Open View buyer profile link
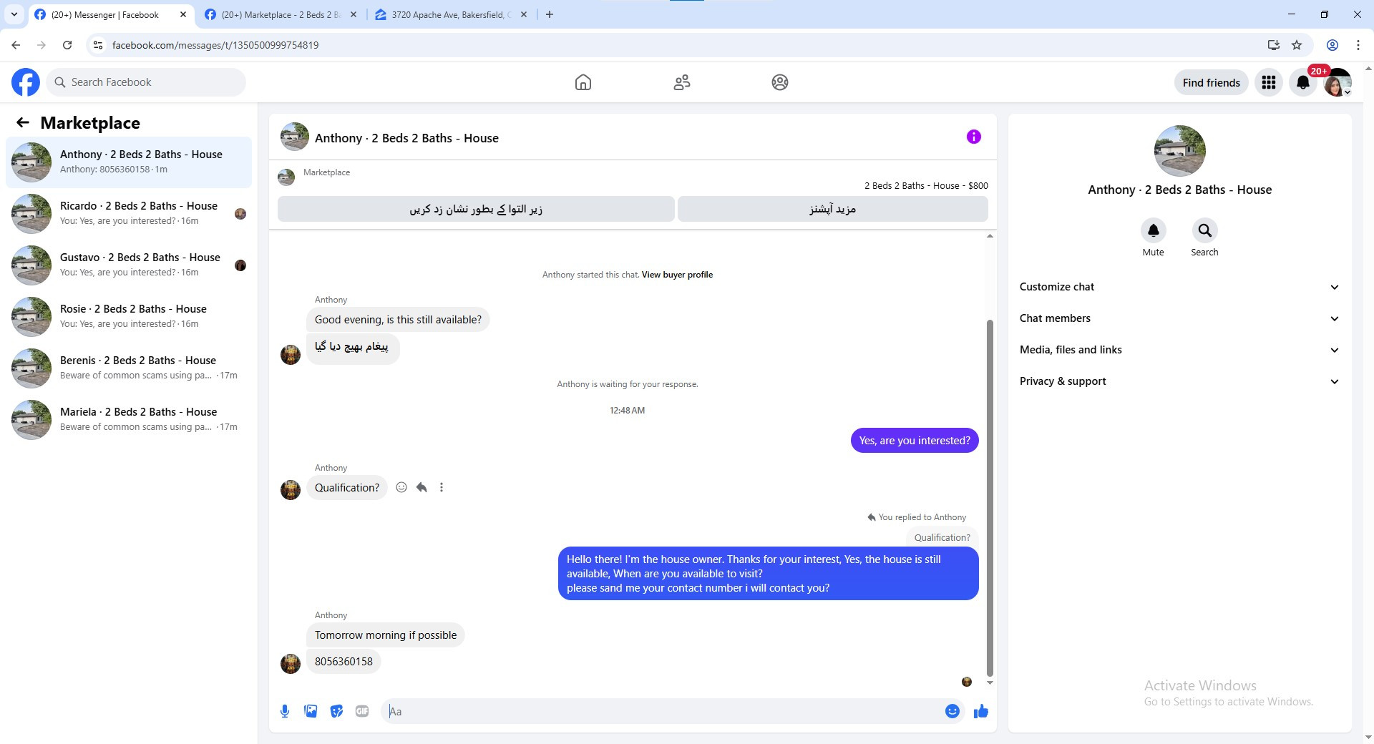The height and width of the screenshot is (744, 1374). [x=677, y=275]
